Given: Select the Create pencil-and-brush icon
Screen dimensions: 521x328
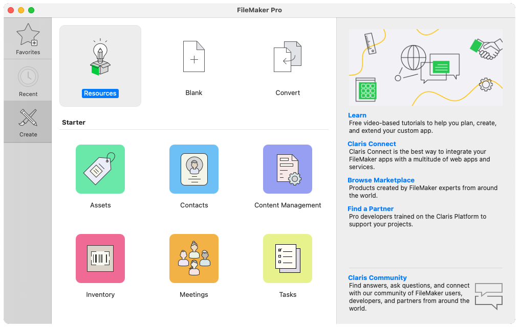Looking at the screenshot, I should (28, 118).
